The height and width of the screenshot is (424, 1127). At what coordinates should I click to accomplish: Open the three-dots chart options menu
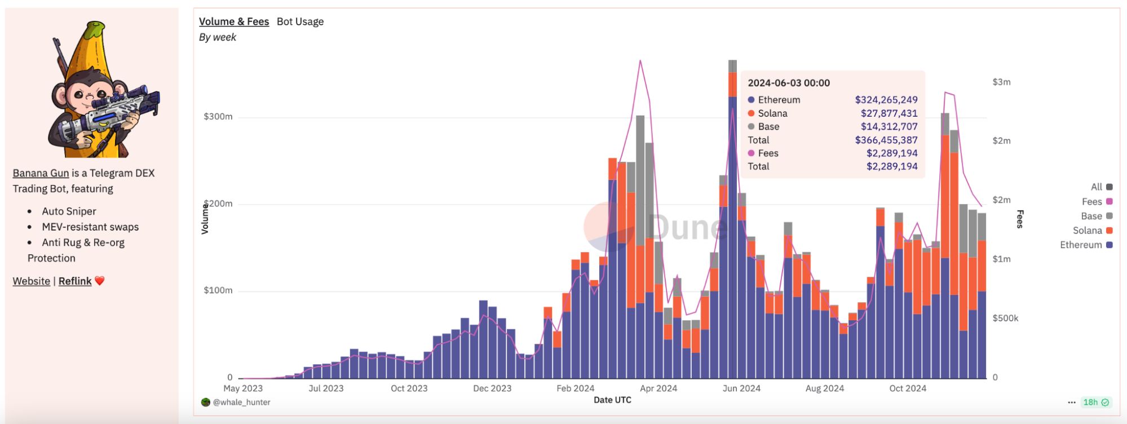point(1071,403)
